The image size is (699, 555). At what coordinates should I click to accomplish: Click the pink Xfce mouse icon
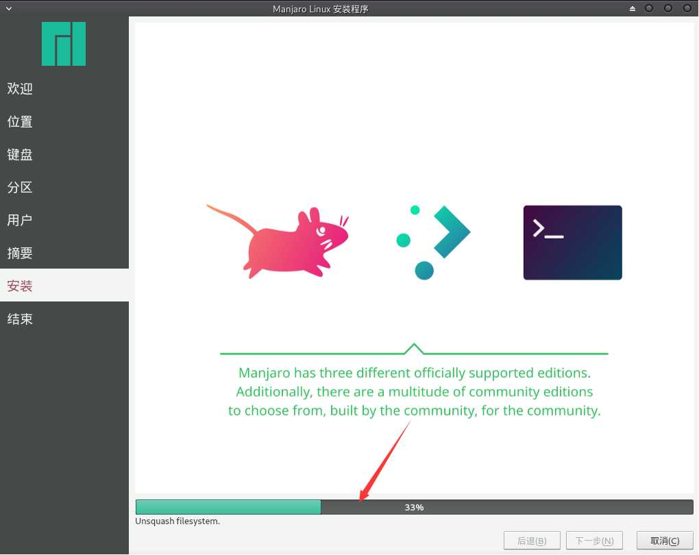click(x=278, y=242)
